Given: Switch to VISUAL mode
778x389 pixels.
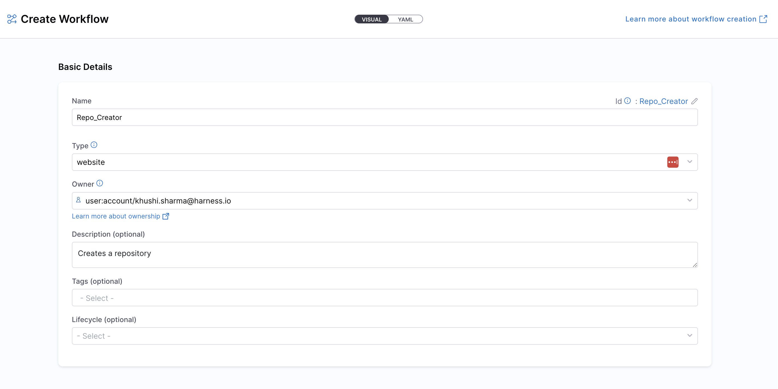Looking at the screenshot, I should click(x=372, y=19).
